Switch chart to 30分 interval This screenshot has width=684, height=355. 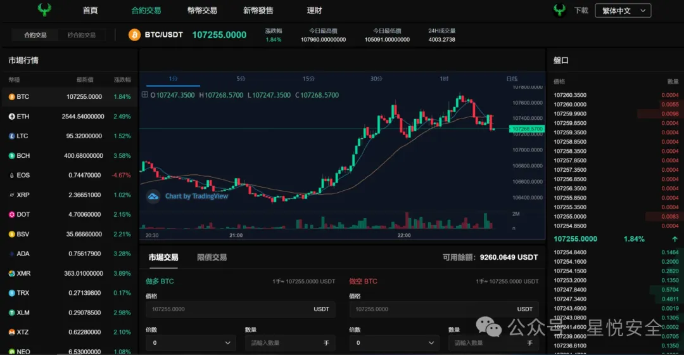click(376, 79)
